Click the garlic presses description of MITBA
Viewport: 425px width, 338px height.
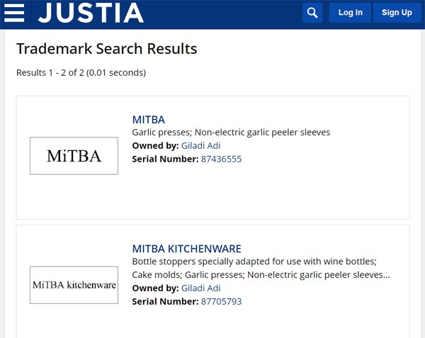[x=231, y=133]
